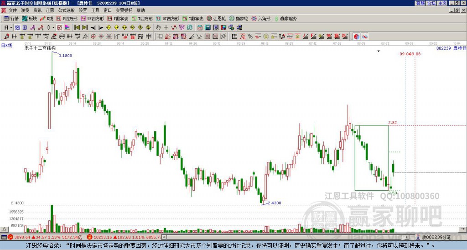The image size is (467, 250).
Task: Click the status bar grid icon
Action: pos(4,237)
